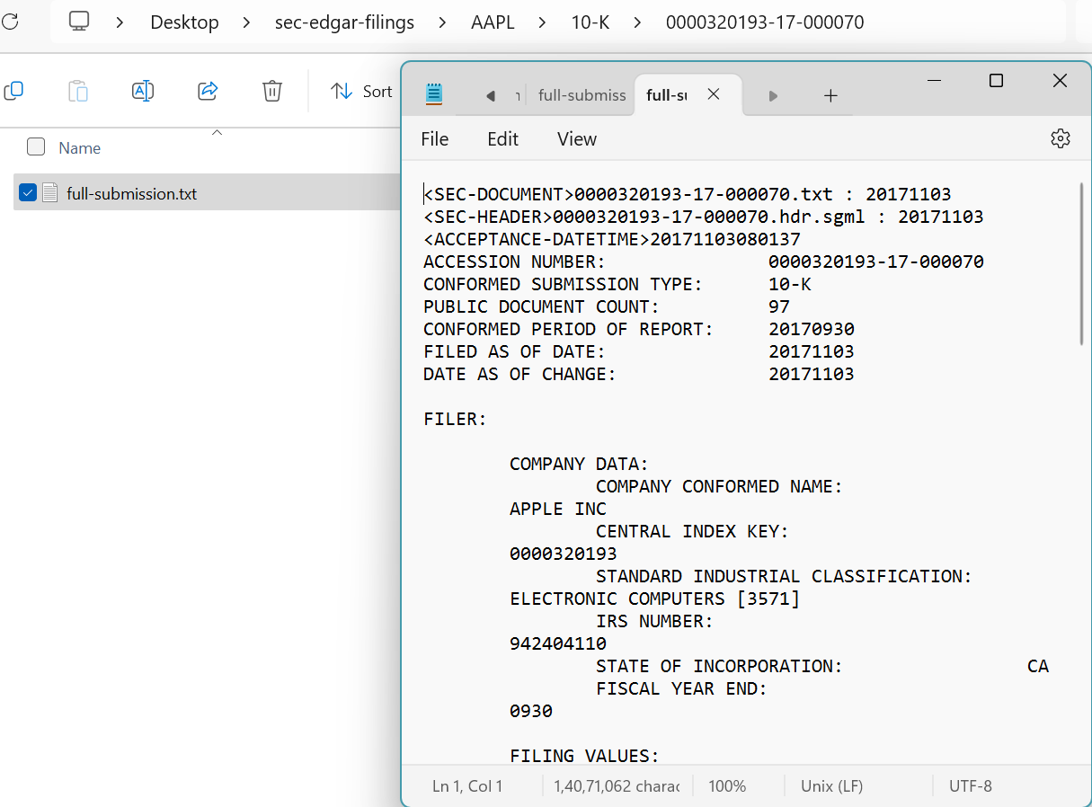
Task: Click the 100% zoom level in status bar
Action: point(727,786)
